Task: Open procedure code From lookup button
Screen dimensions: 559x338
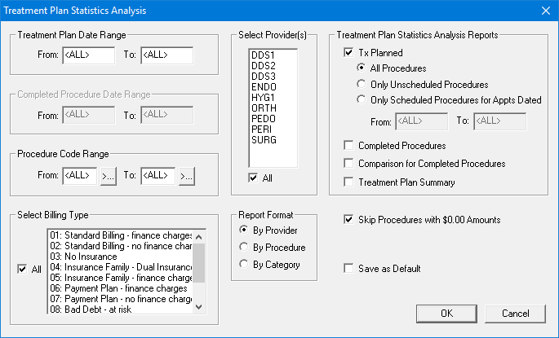Action: click(x=108, y=175)
